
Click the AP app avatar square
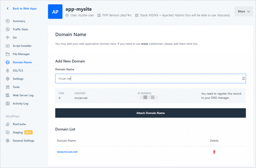coord(54,11)
